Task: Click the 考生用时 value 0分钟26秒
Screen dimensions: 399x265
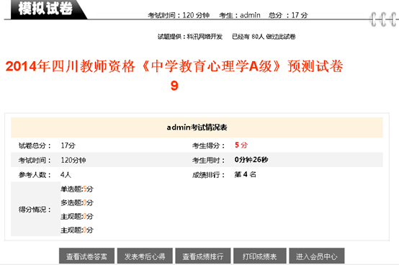Action: [x=251, y=160]
